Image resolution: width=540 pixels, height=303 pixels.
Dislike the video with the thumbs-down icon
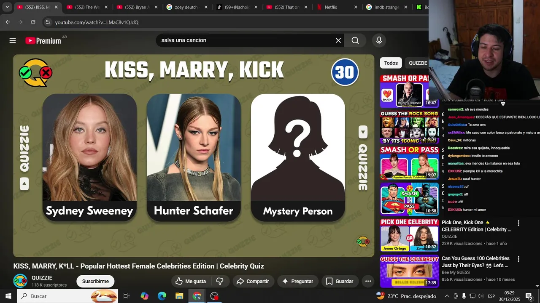tap(220, 281)
